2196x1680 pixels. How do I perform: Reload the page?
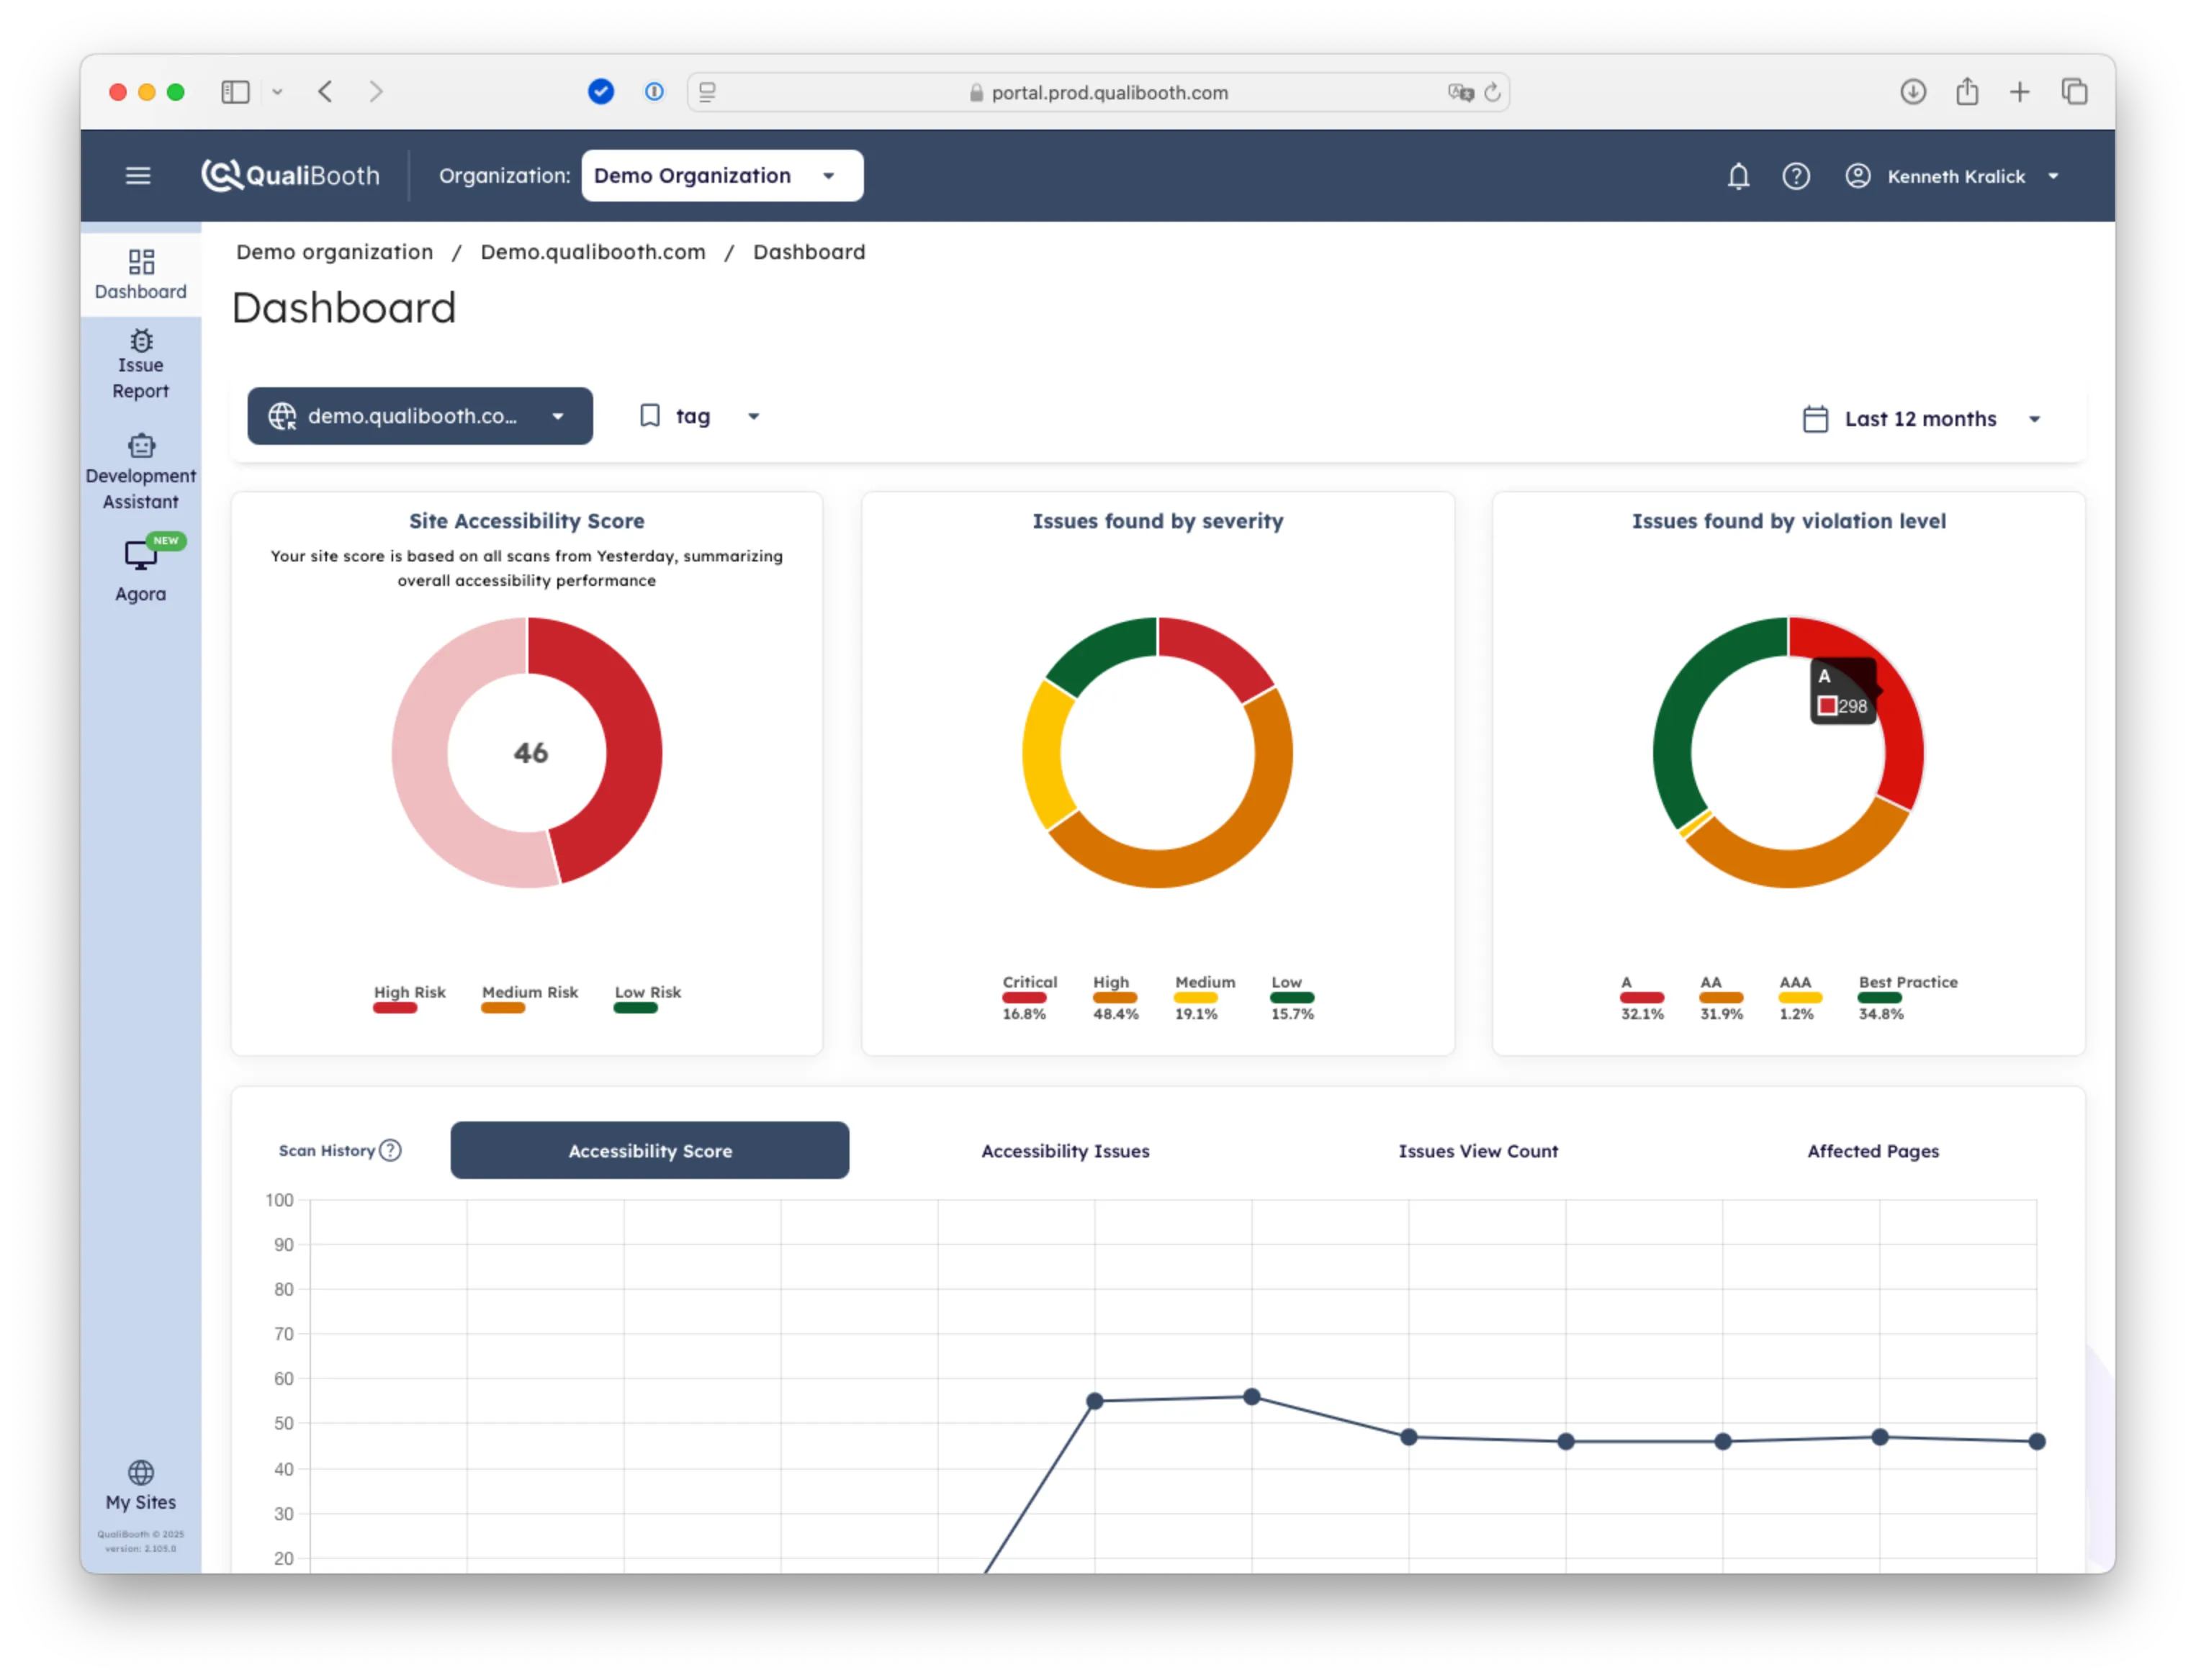click(1494, 92)
